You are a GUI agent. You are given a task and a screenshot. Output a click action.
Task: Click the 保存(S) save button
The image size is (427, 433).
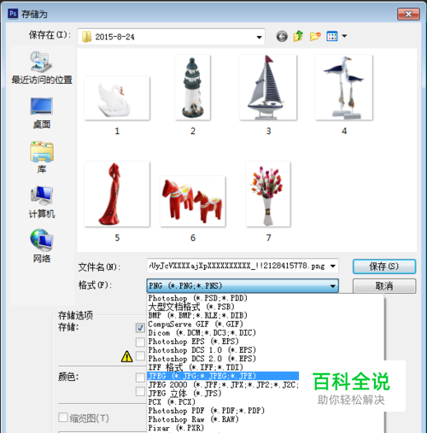point(384,266)
